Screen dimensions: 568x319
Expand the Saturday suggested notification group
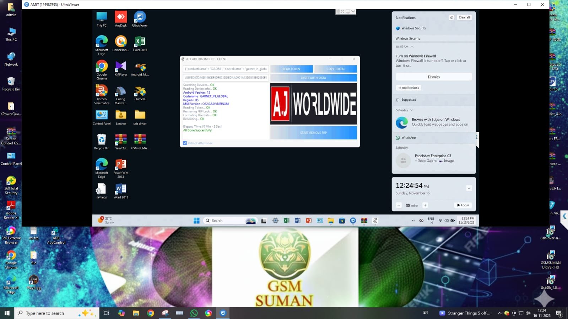point(412,110)
